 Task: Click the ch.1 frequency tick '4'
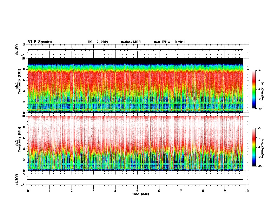tap(25, 91)
